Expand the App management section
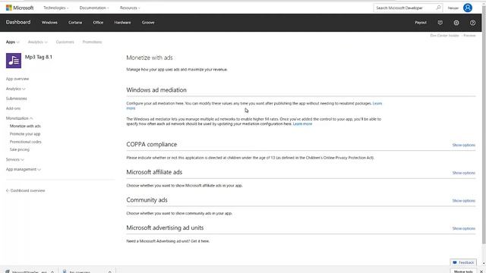The width and height of the screenshot is (486, 273). point(24,169)
